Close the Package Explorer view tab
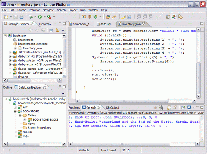Viewport: 207px width, 154px height. (32, 24)
